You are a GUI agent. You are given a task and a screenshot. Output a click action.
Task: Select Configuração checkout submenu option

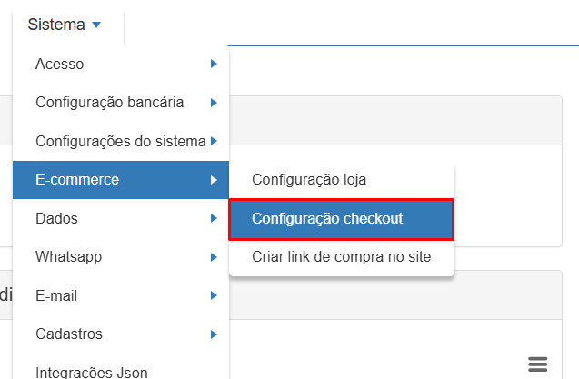(x=327, y=219)
